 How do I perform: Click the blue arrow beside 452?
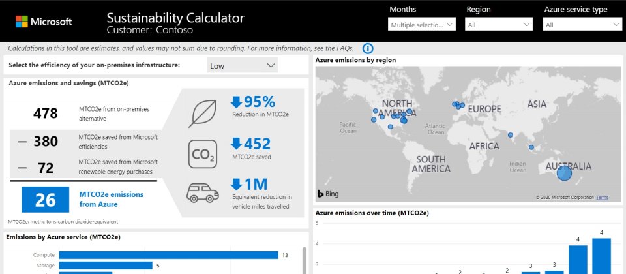click(x=236, y=144)
